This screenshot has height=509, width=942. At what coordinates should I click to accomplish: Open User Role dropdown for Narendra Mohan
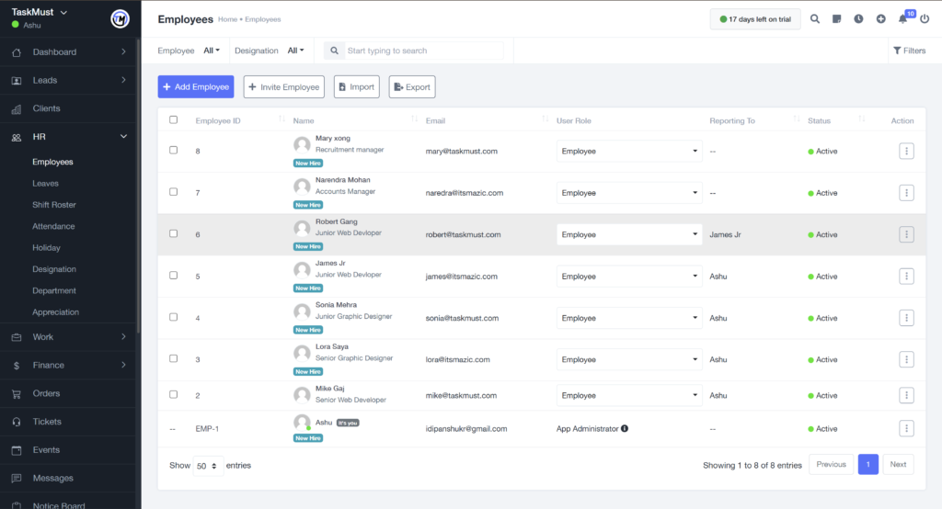(629, 193)
